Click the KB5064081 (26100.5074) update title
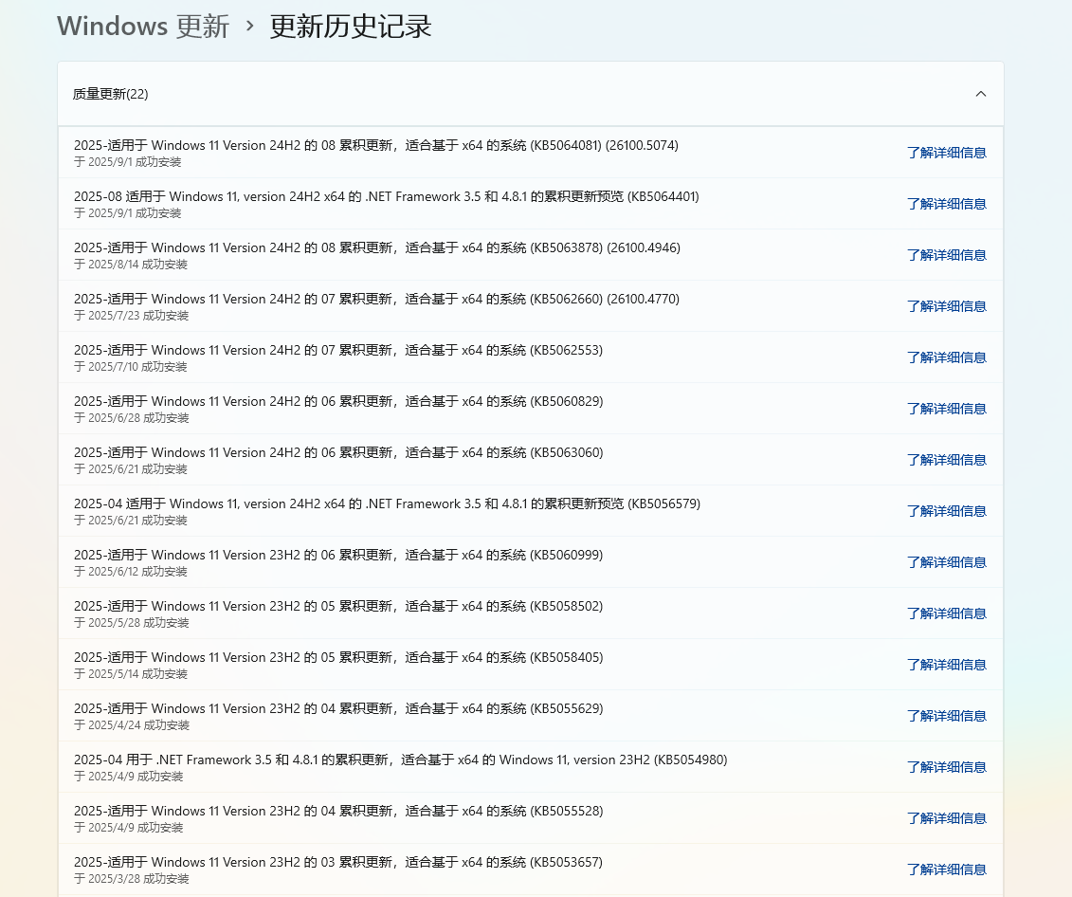 pos(376,146)
